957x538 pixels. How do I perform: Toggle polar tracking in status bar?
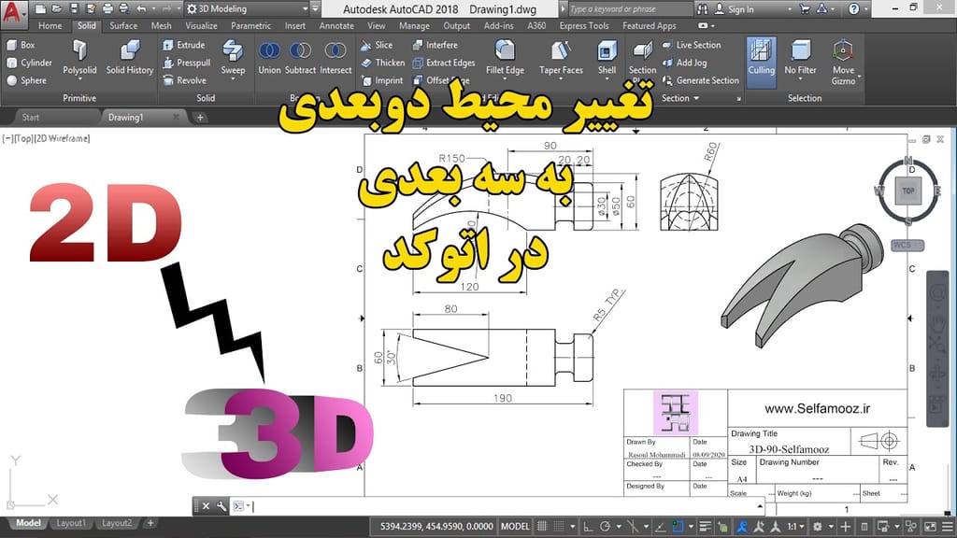point(605,527)
